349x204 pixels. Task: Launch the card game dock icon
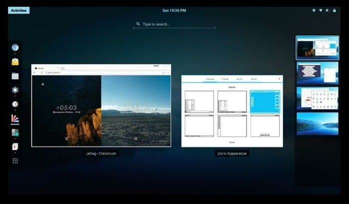tap(15, 147)
